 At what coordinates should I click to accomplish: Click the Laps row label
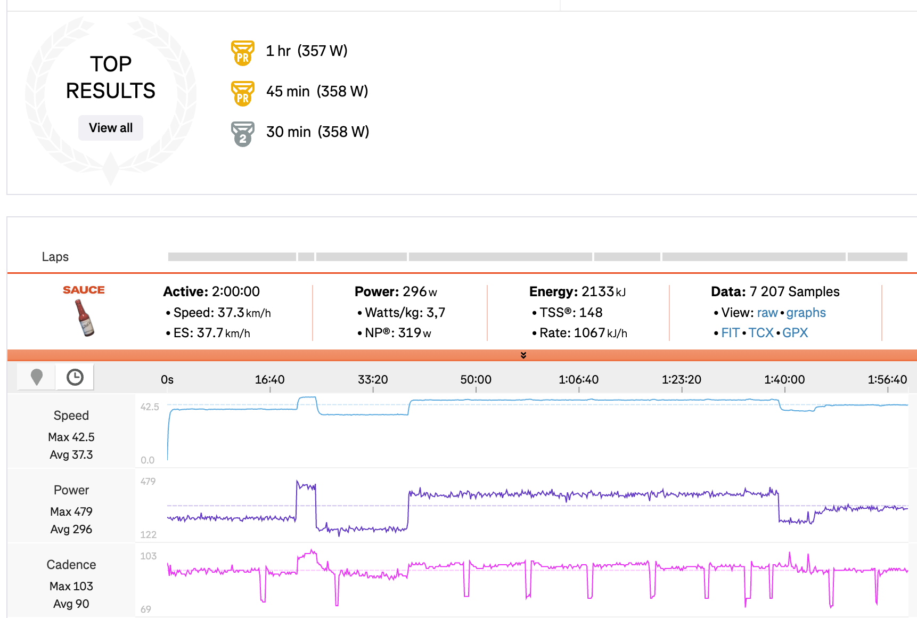click(x=55, y=257)
